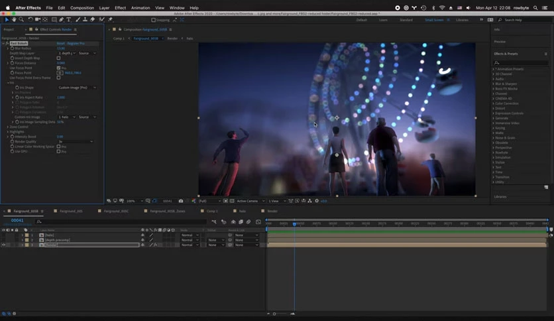
Task: Click Composition Mini-Flowchart icon in timeline
Action: 214,222
